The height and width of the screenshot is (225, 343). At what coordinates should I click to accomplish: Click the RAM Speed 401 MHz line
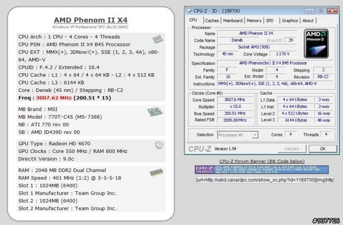(70, 178)
